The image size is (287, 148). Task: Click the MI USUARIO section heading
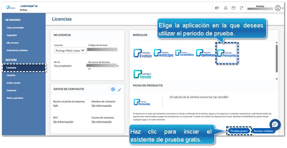point(13,20)
